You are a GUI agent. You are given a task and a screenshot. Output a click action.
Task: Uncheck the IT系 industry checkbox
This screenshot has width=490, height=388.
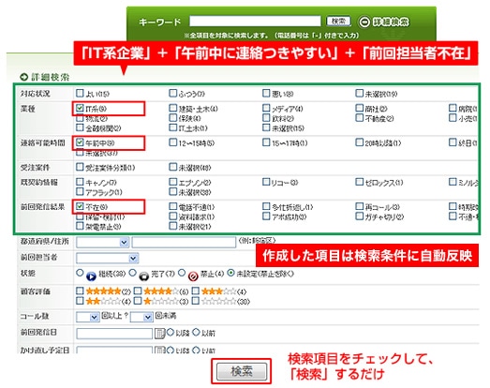[x=80, y=108]
